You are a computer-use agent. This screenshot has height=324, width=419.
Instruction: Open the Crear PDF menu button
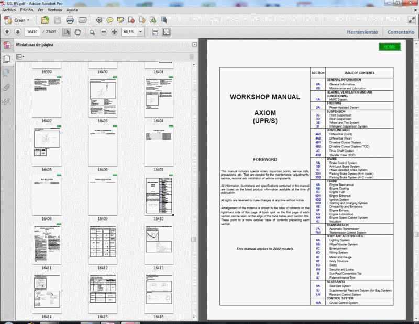(17, 20)
